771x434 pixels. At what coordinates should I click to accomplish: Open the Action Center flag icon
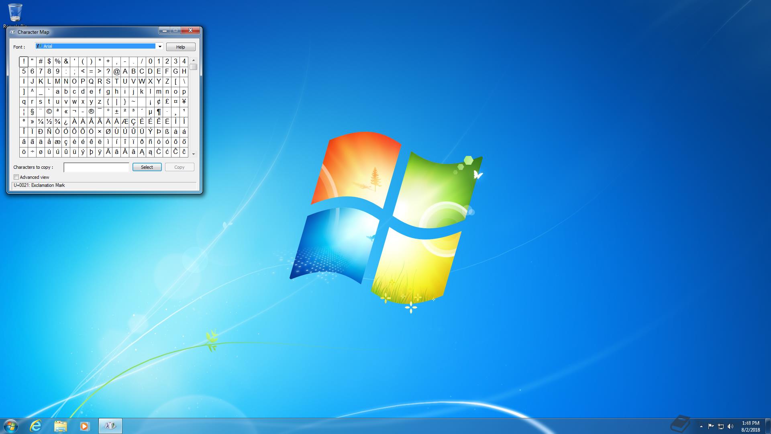711,426
